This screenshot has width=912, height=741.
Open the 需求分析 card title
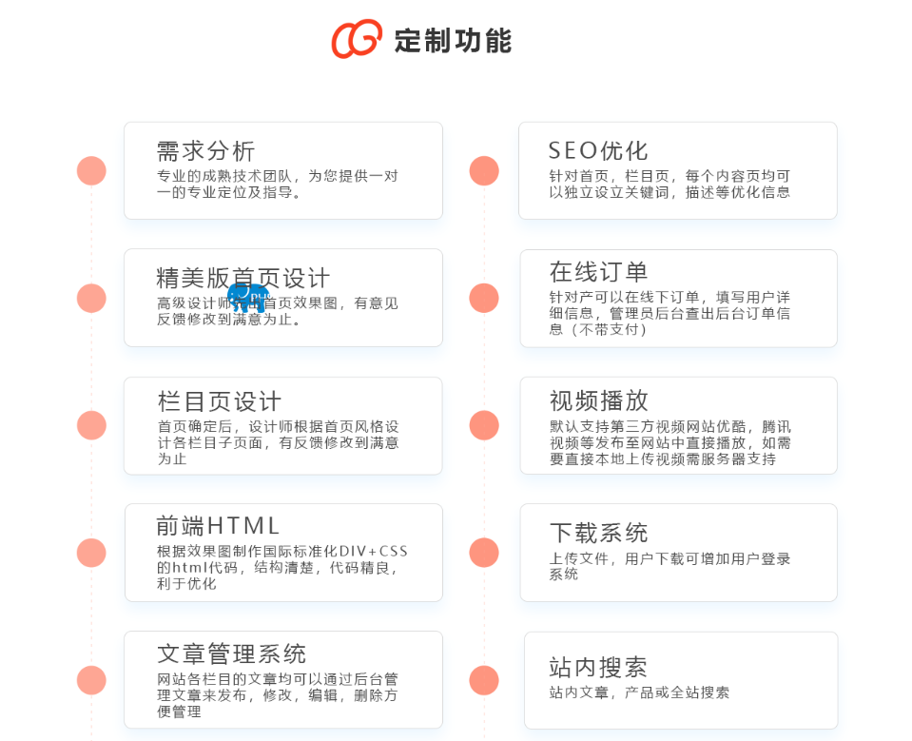click(x=206, y=151)
